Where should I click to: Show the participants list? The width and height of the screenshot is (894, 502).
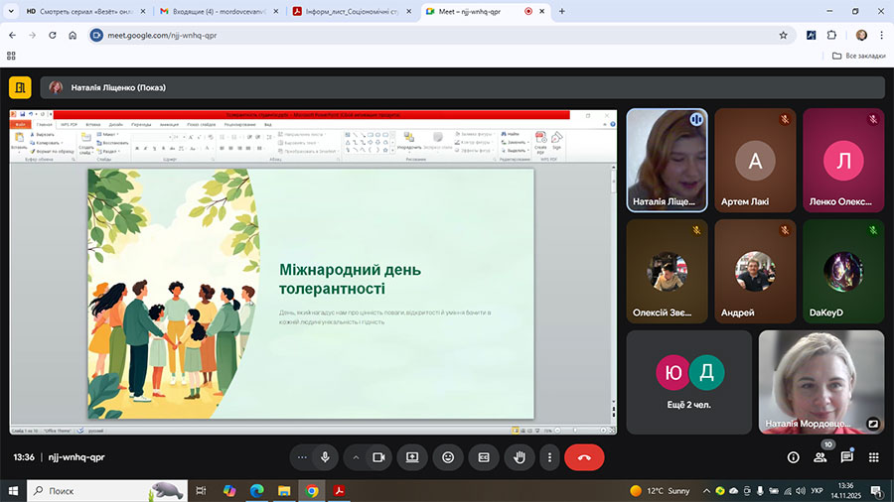click(820, 457)
